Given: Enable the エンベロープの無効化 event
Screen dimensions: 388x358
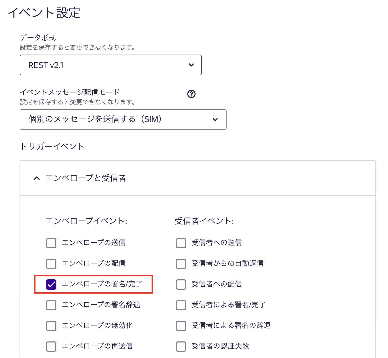Looking at the screenshot, I should (x=51, y=326).
